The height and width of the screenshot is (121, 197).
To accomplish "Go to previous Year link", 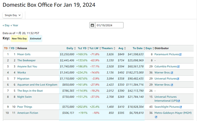I will tap(14, 25).
